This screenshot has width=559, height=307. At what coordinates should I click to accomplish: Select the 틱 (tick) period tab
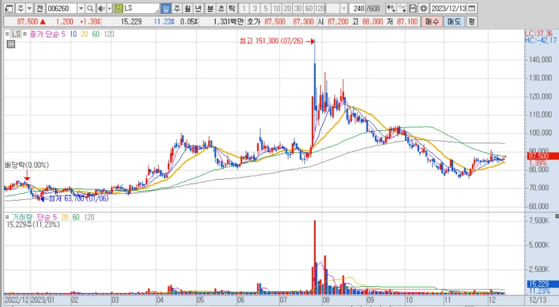[232, 8]
